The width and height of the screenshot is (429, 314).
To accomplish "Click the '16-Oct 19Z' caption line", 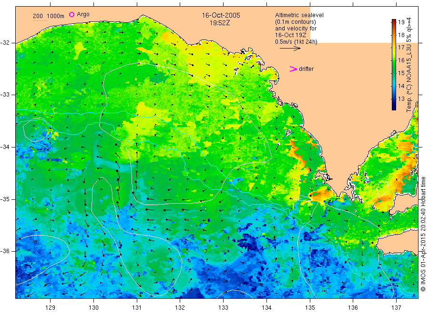I will [x=291, y=35].
